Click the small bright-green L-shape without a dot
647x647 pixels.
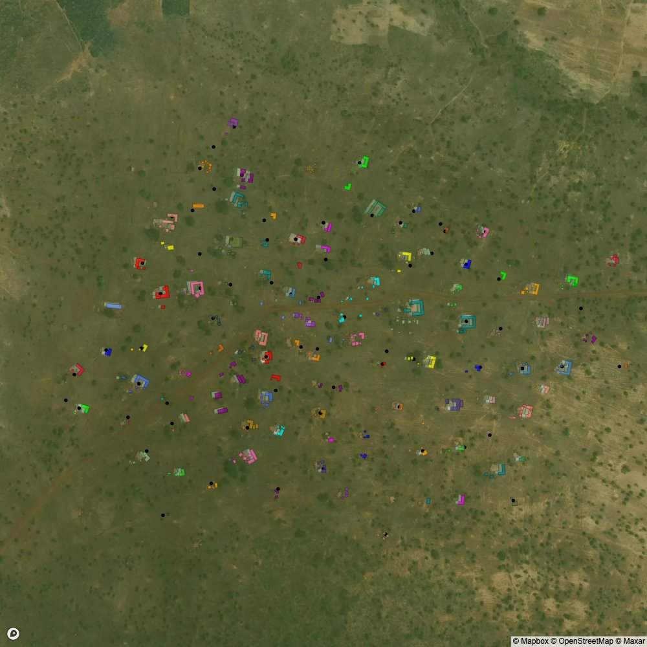point(348,186)
